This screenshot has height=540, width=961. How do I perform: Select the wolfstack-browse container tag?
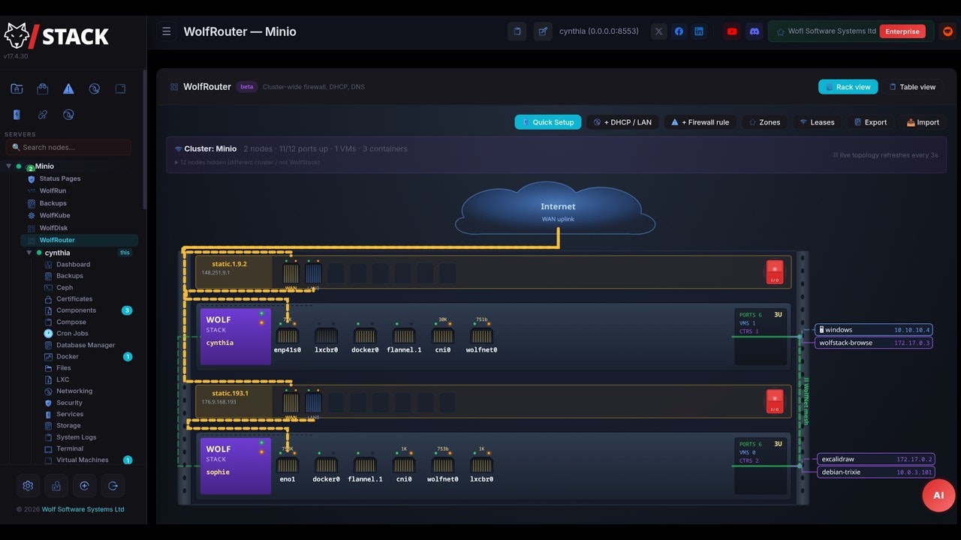(874, 343)
